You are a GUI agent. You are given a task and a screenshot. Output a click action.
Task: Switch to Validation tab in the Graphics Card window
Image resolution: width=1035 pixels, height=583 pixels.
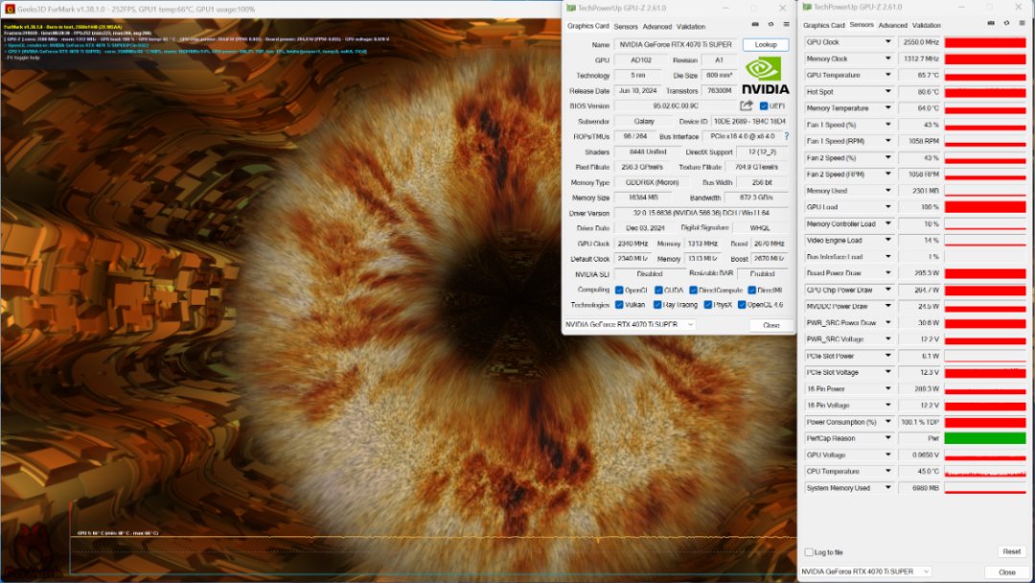(x=691, y=27)
